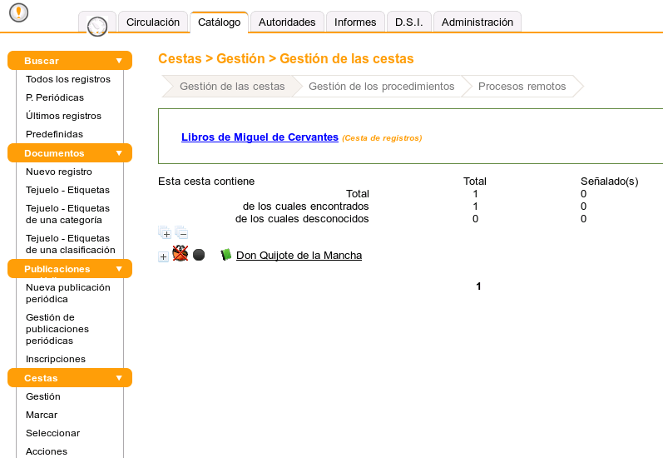Go to Gestión de los procedimientos step
The width and height of the screenshot is (663, 458).
381,86
